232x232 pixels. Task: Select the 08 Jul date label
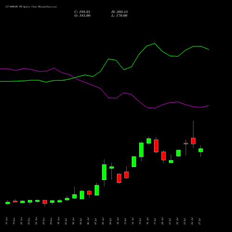click(103, 221)
